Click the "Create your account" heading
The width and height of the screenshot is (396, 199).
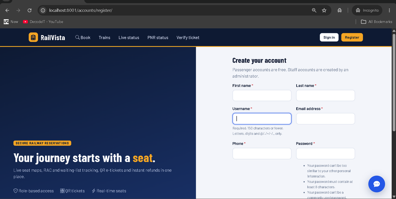click(x=259, y=61)
